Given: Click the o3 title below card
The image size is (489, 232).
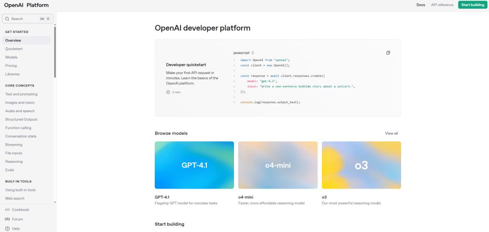Looking at the screenshot, I should 324,197.
